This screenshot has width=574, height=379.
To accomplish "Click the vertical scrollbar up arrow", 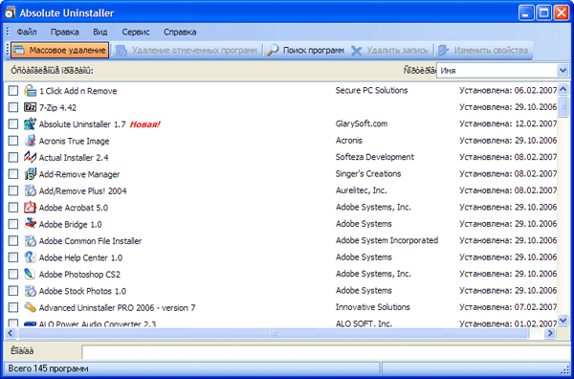I will click(563, 89).
